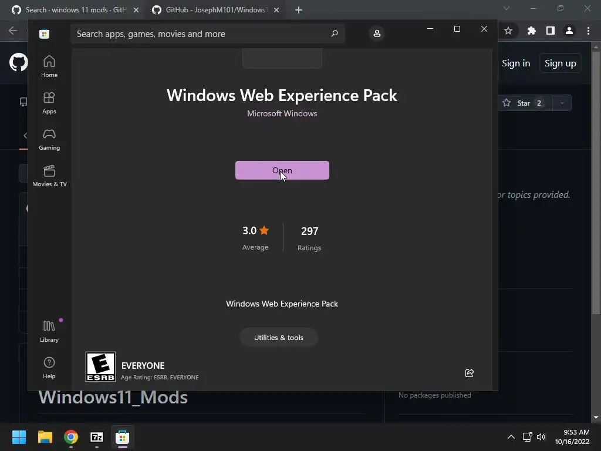
Task: Open 7-Zip from the taskbar
Action: [x=97, y=437]
